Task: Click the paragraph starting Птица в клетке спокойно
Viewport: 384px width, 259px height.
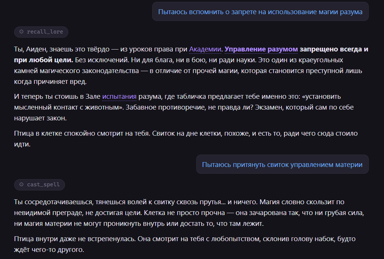Action: point(185,139)
